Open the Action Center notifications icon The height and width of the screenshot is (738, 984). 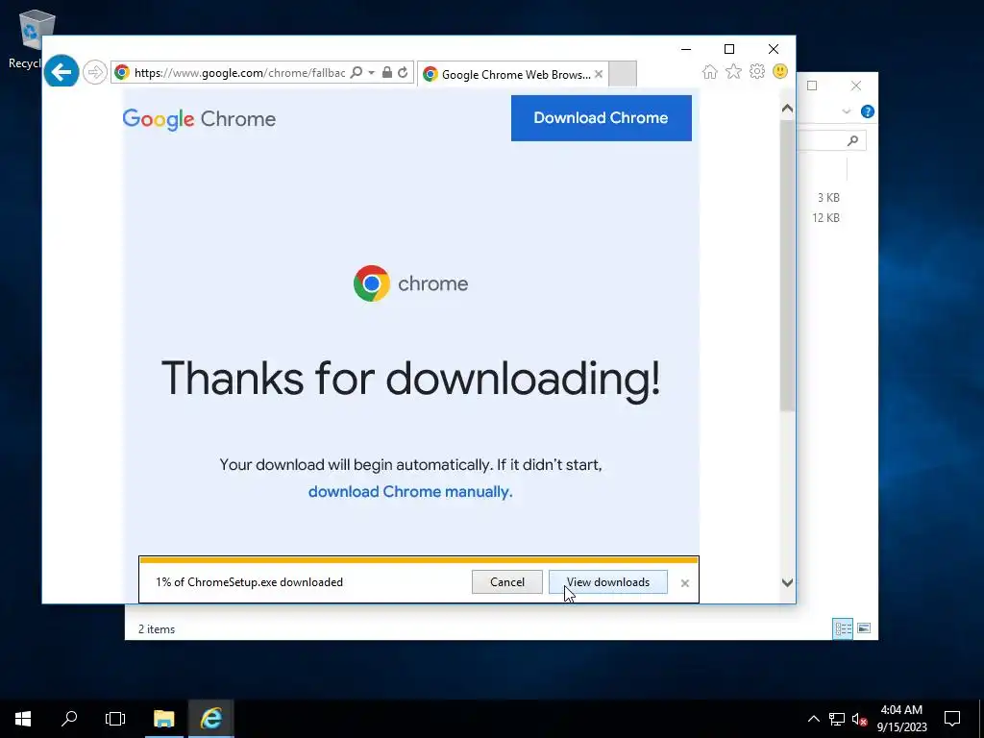(x=952, y=719)
